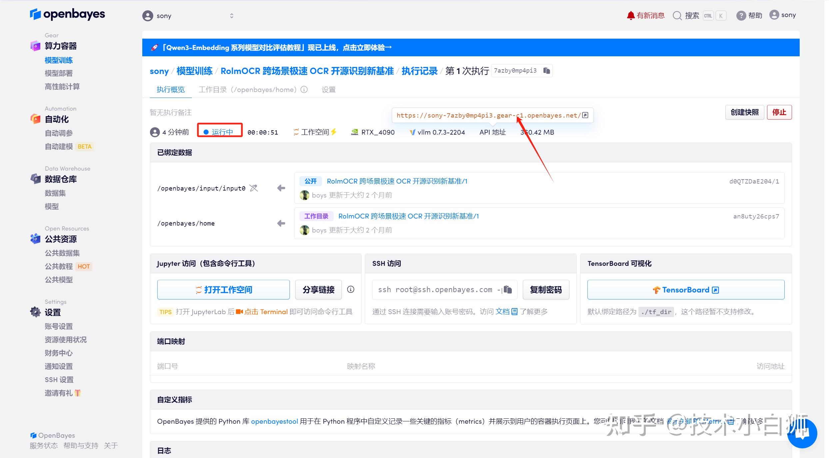Image resolution: width=829 pixels, height=458 pixels.
Task: Copy the SSH command using its copy icon
Action: [x=508, y=289]
